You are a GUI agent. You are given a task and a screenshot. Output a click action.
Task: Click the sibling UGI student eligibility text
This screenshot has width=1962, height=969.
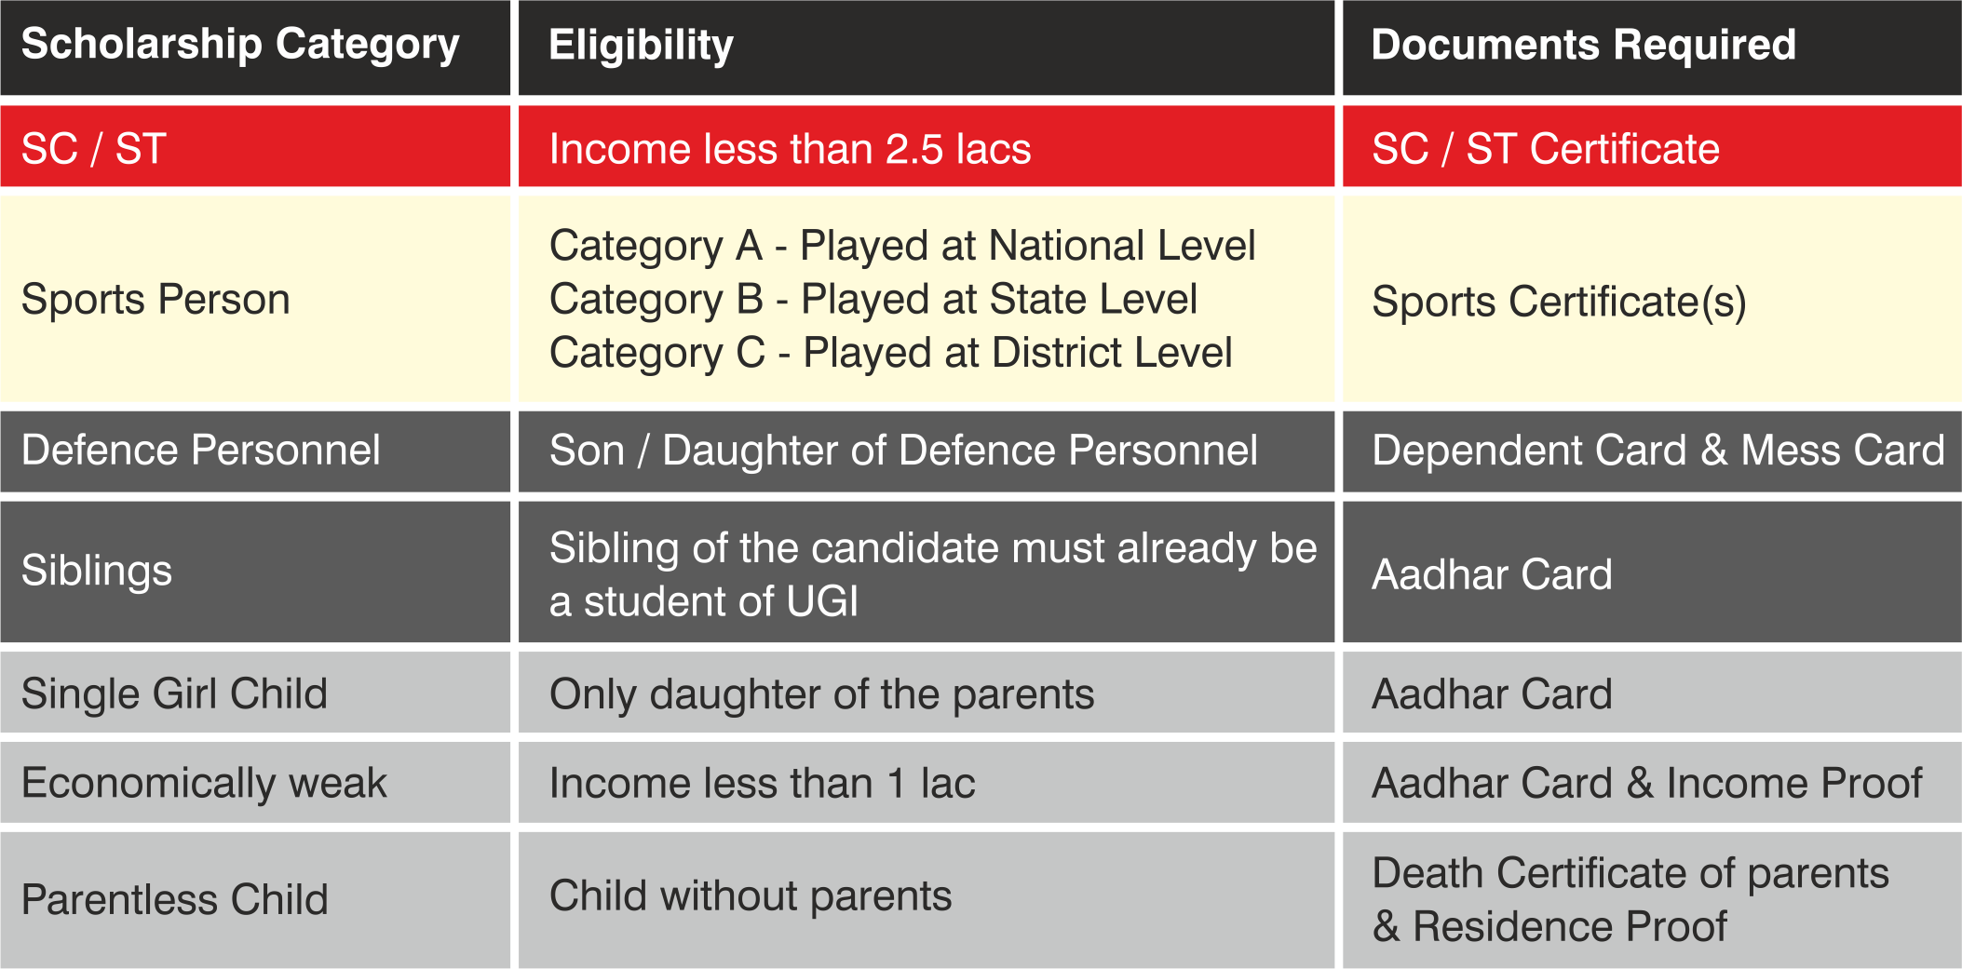pyautogui.click(x=933, y=574)
